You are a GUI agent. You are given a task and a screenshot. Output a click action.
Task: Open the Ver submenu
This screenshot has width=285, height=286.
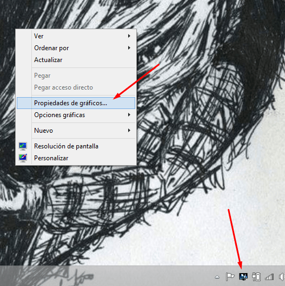pos(76,36)
